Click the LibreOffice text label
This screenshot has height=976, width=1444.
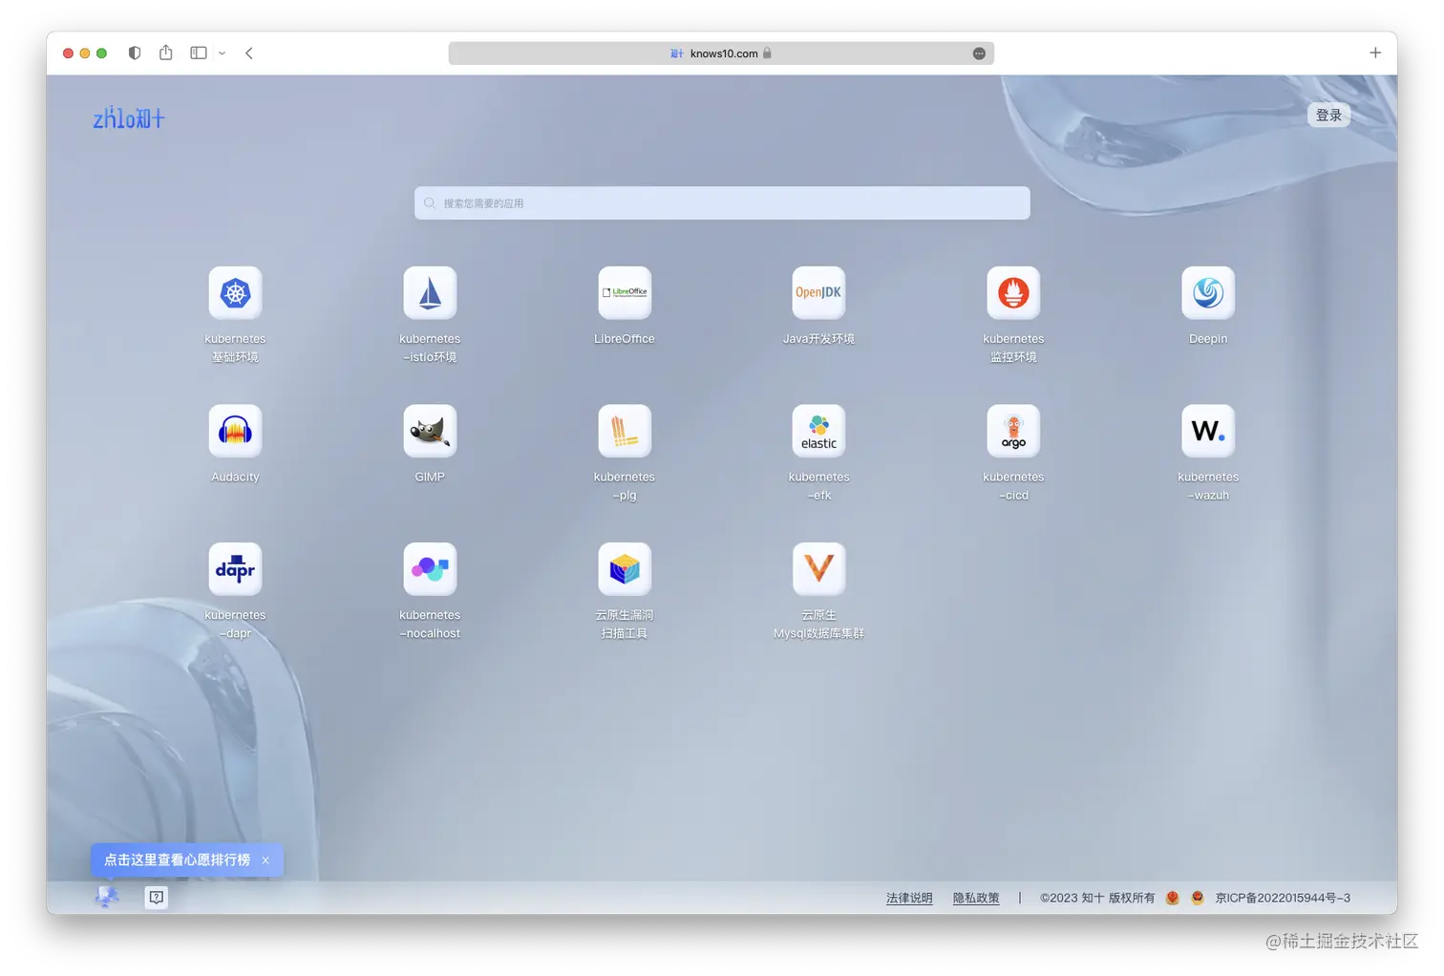click(625, 339)
